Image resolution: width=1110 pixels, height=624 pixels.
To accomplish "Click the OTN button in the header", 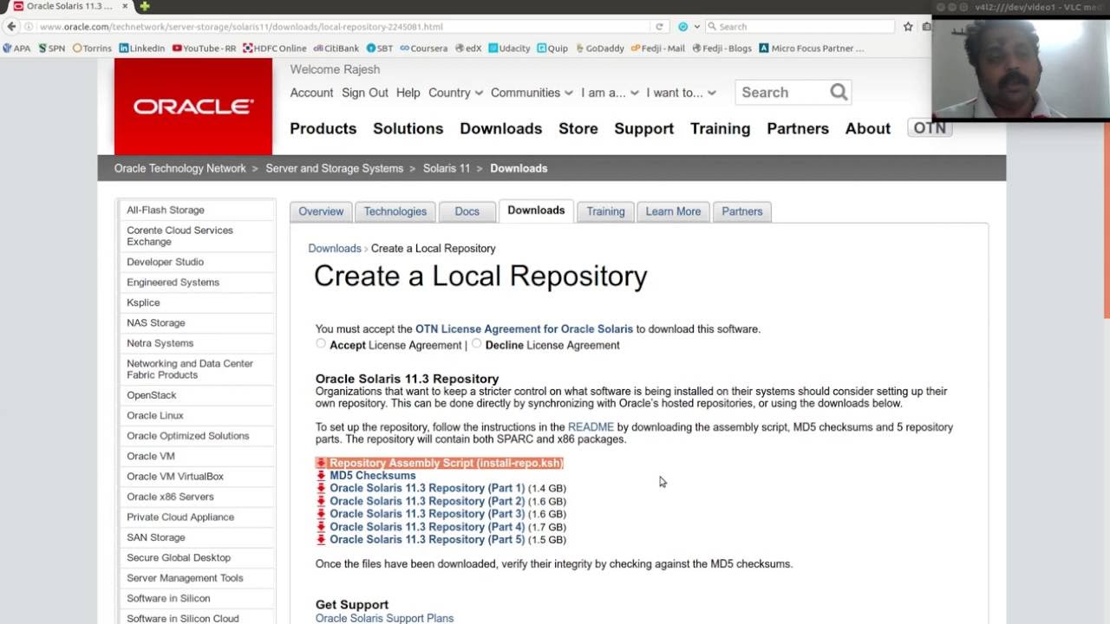I will (930, 128).
